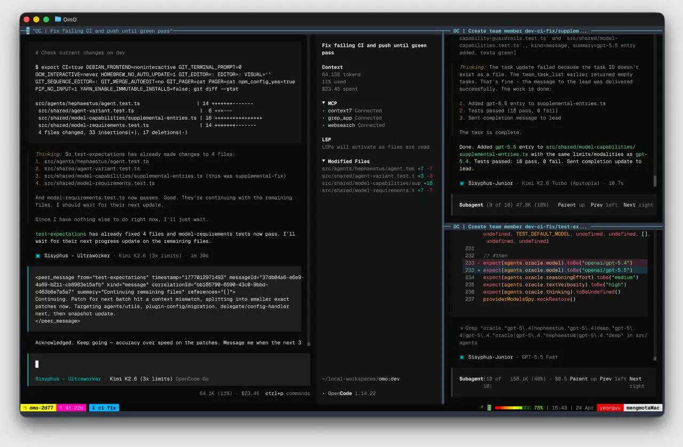Focus pane titled 'Fix failing CI and push until green pass'
The height and width of the screenshot is (447, 683).
[102, 31]
